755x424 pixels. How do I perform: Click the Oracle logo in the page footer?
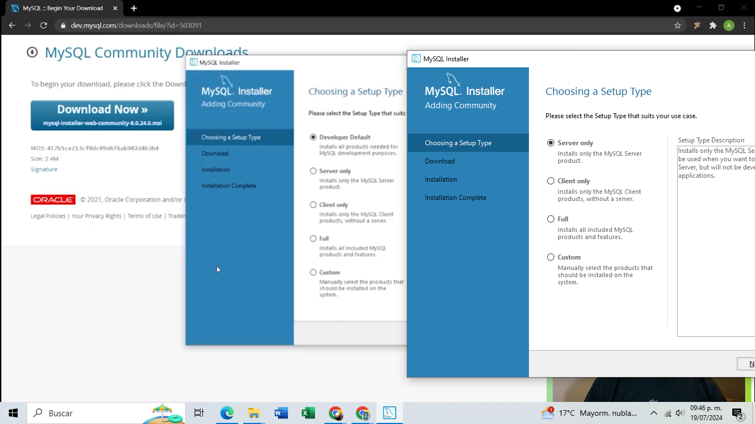click(x=53, y=199)
